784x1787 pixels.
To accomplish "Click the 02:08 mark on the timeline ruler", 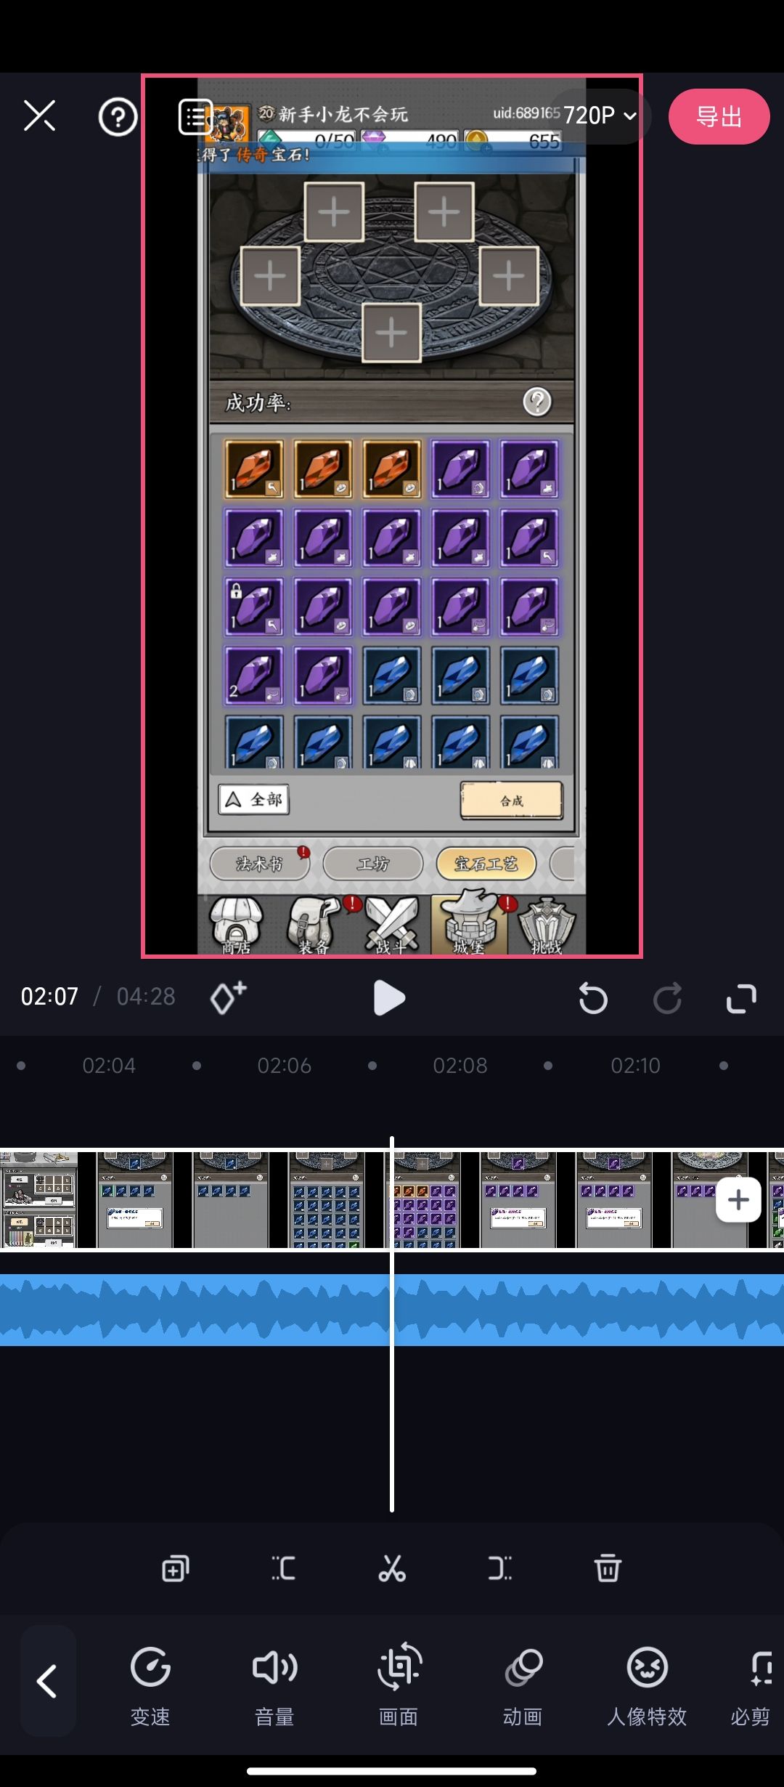I will (x=460, y=1066).
